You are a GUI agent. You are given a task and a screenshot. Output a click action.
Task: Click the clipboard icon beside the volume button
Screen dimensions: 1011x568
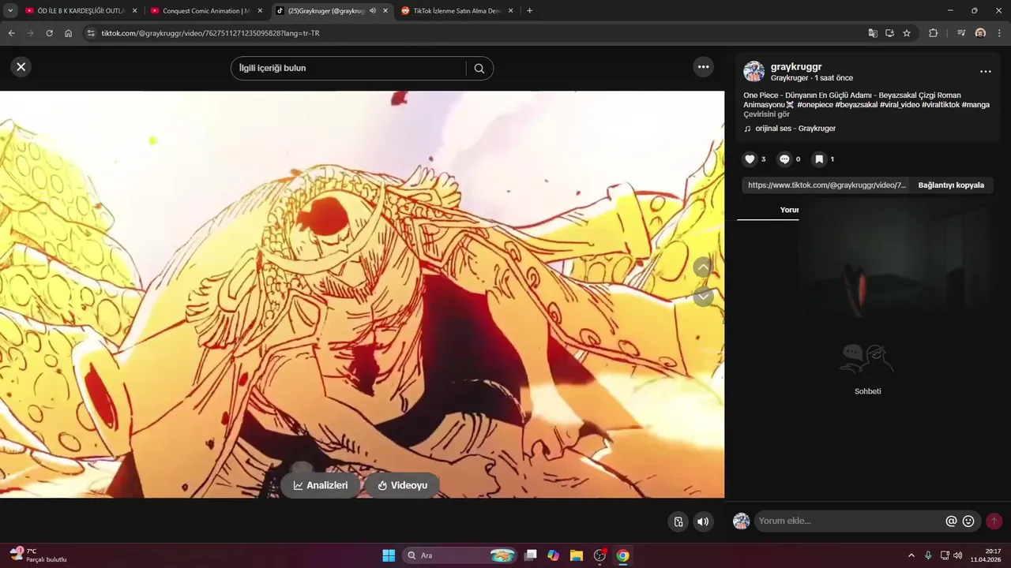point(678,521)
